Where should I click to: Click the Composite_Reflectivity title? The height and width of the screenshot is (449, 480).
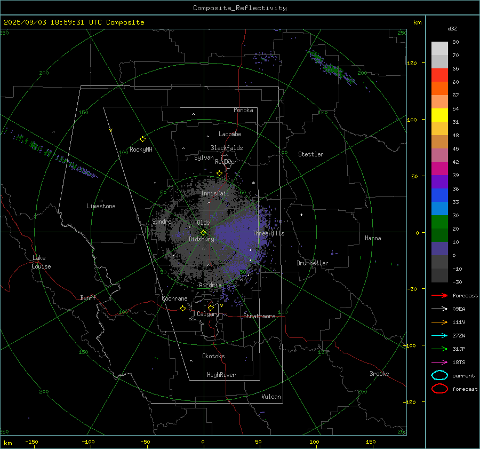[x=239, y=8]
